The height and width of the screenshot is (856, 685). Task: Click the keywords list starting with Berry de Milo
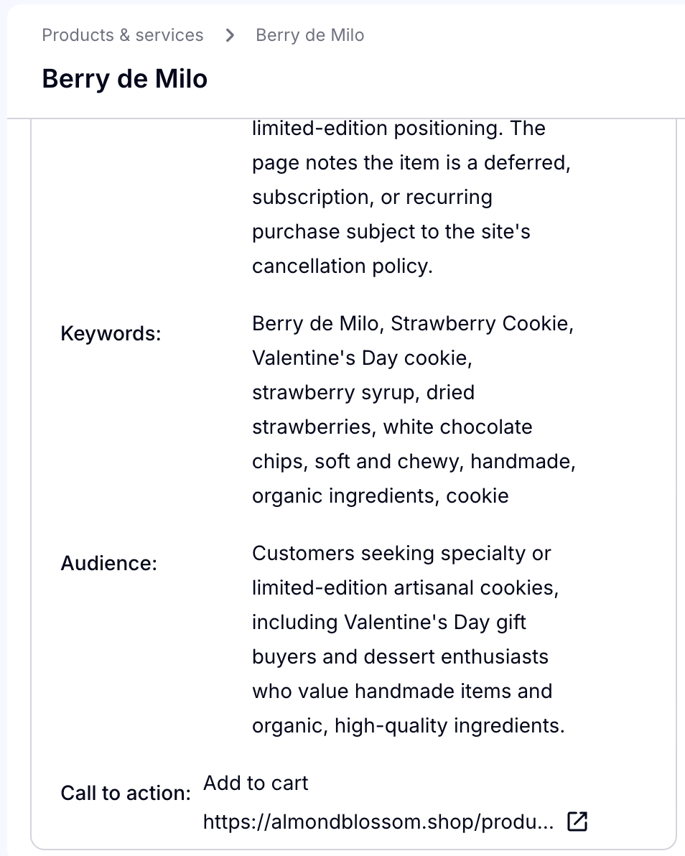(414, 409)
